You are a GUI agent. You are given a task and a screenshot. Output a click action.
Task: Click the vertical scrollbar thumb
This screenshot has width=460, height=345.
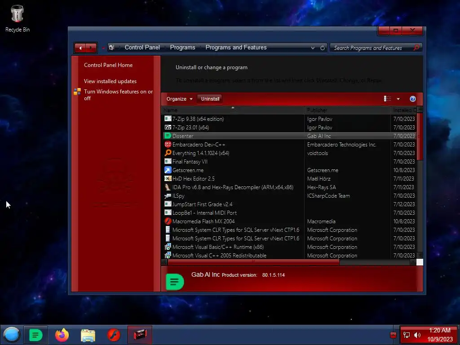[420, 137]
